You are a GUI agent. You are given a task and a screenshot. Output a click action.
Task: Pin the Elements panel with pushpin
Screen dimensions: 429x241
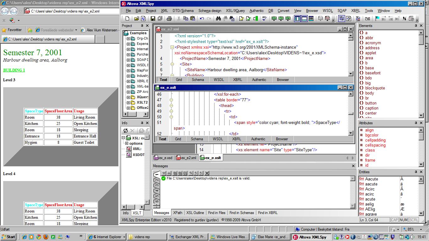tap(416, 26)
